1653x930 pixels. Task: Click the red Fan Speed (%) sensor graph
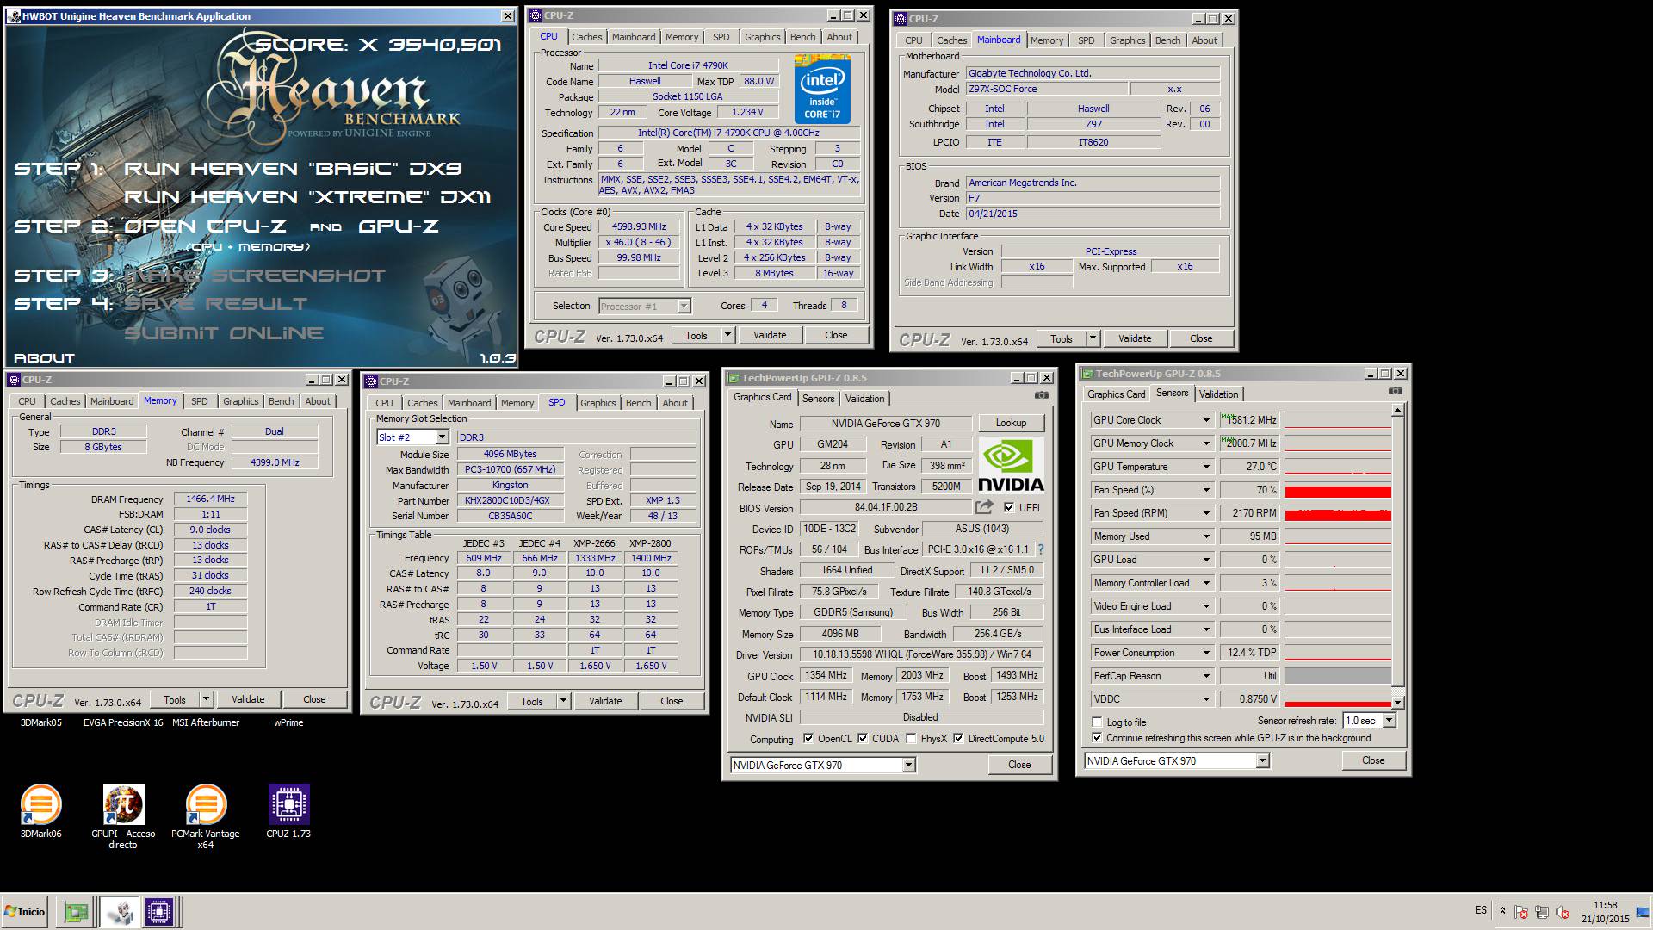tap(1338, 490)
